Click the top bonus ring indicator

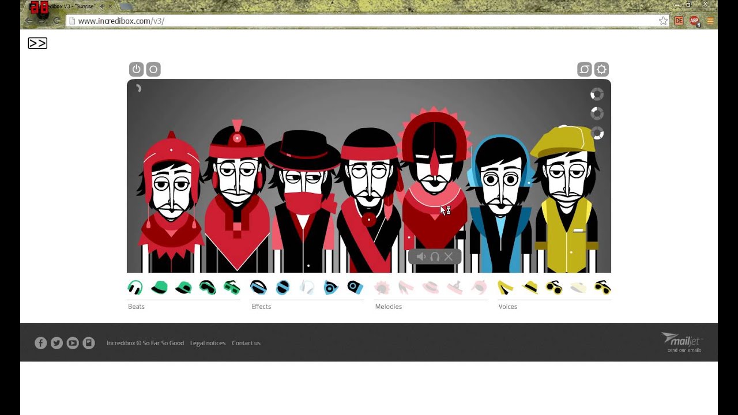pos(597,94)
